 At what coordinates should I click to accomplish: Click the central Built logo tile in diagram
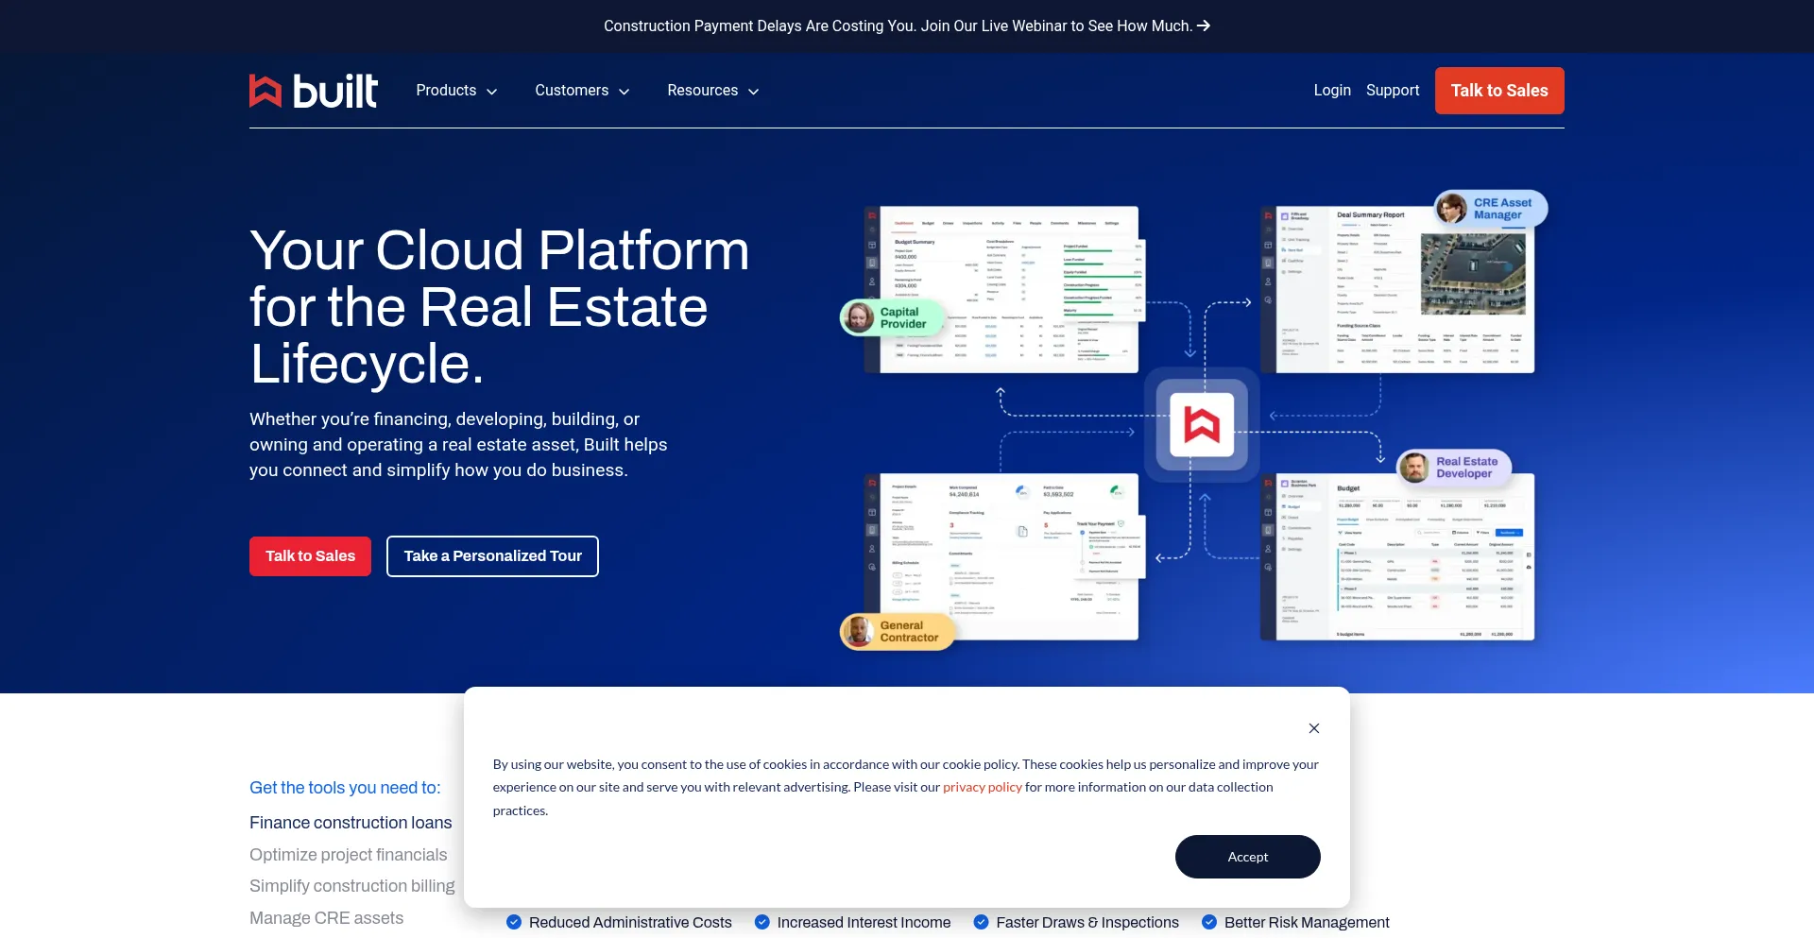coord(1202,425)
